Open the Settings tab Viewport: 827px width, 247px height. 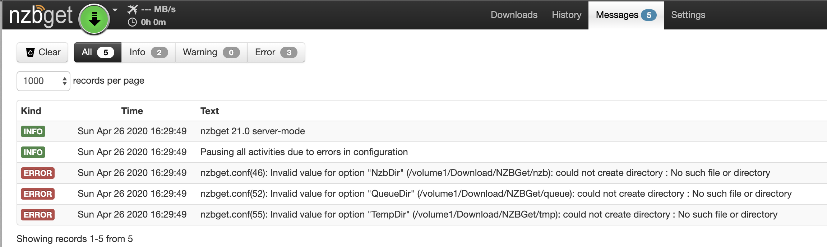click(688, 15)
